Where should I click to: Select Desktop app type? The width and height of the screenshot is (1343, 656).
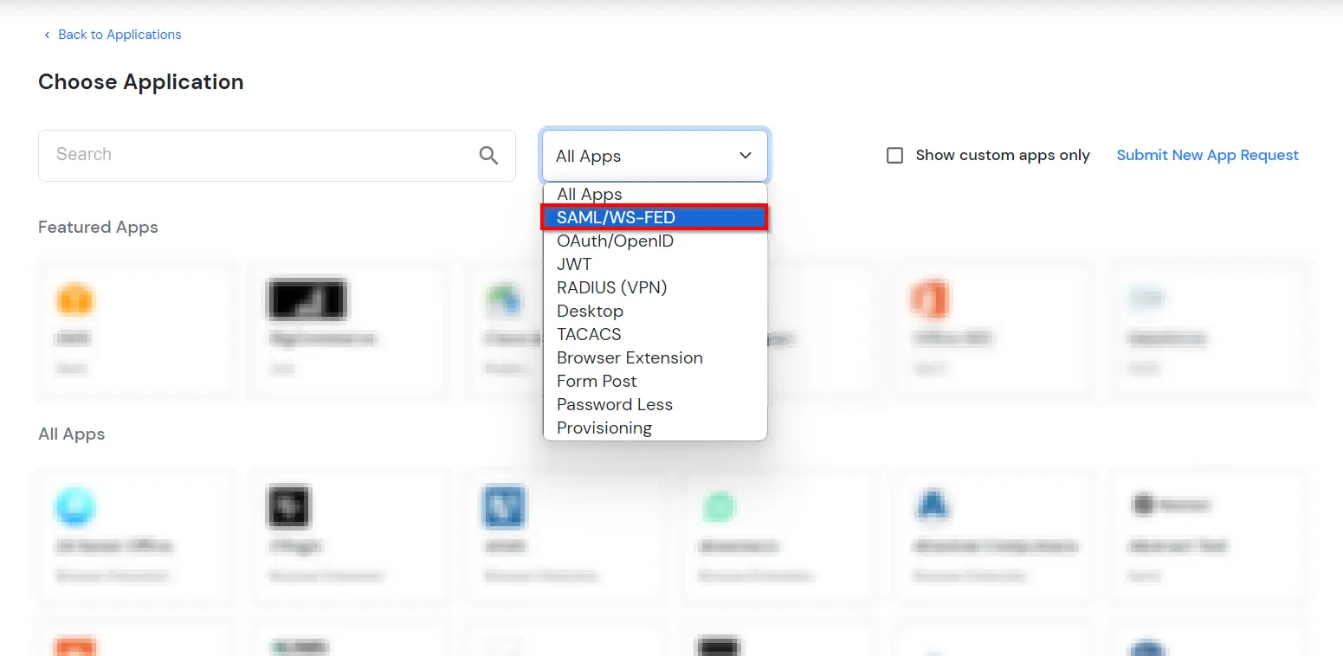tap(655, 311)
